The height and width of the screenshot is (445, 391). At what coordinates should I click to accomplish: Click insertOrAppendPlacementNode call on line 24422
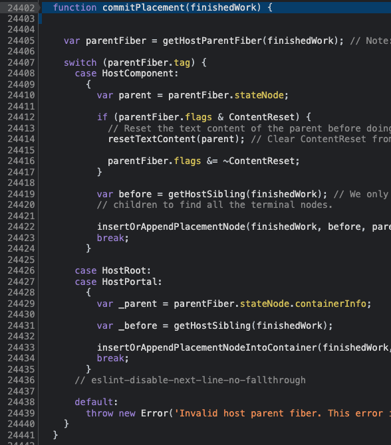171,226
